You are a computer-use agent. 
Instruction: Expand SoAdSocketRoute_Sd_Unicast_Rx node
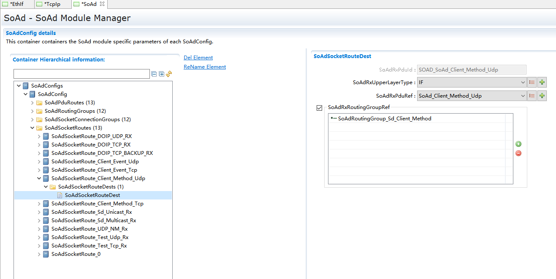click(x=39, y=212)
